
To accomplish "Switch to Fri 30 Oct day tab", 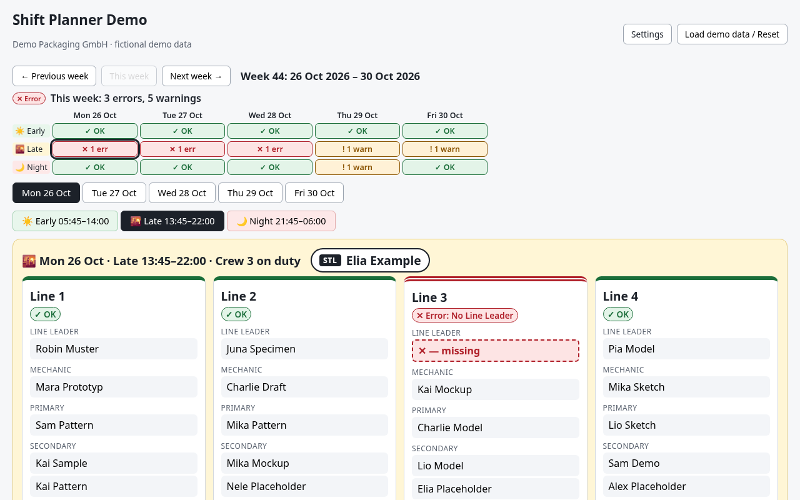I will pos(314,193).
